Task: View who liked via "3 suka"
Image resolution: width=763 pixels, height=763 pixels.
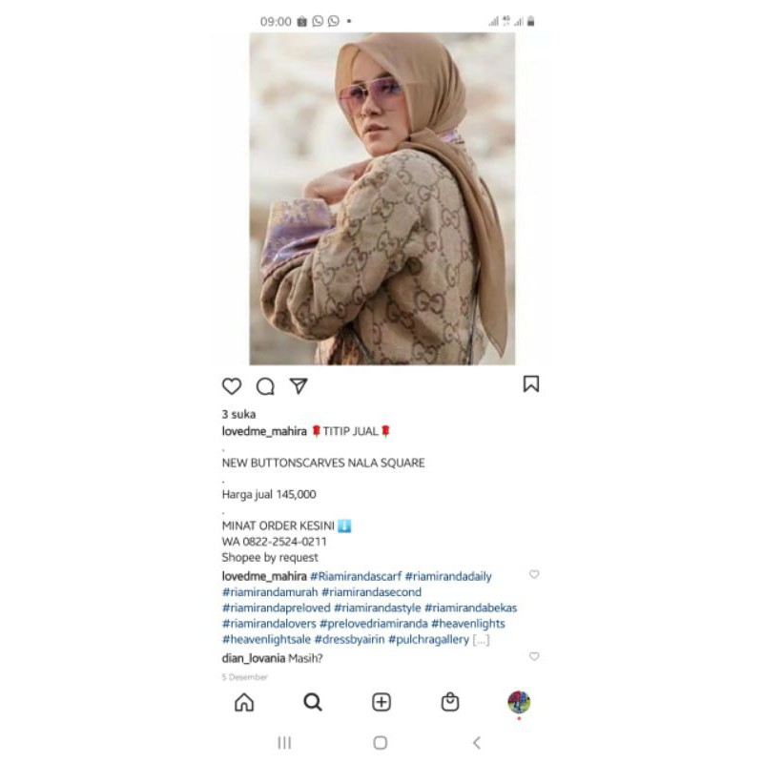Action: [239, 415]
